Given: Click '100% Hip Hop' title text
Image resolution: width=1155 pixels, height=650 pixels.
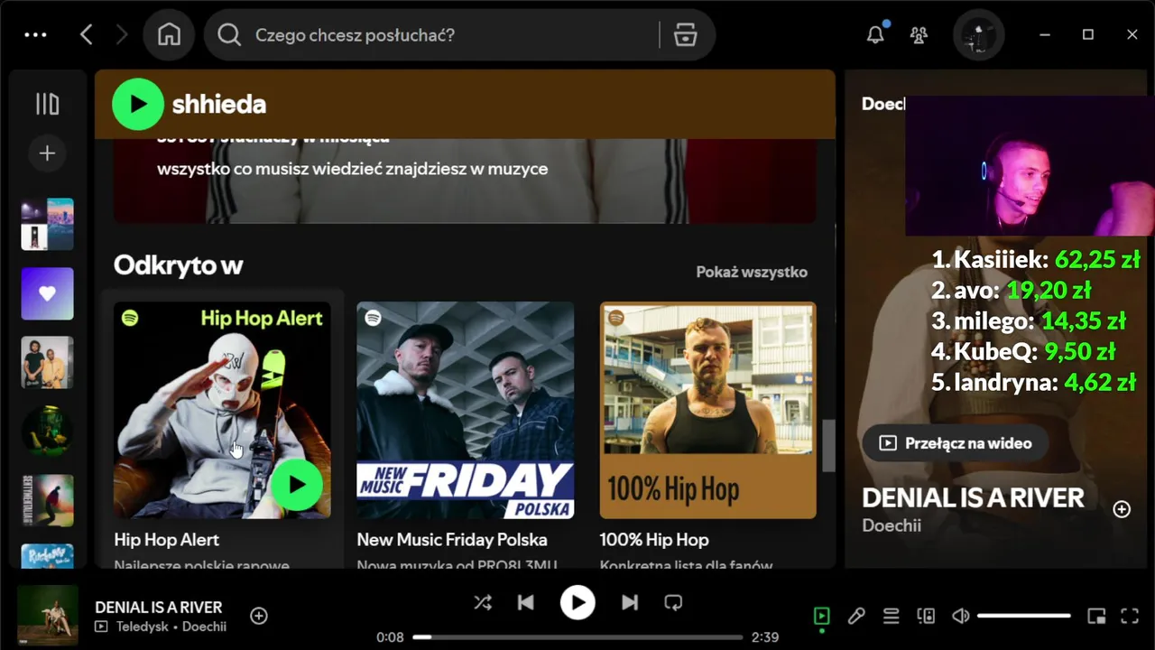Looking at the screenshot, I should [x=654, y=540].
